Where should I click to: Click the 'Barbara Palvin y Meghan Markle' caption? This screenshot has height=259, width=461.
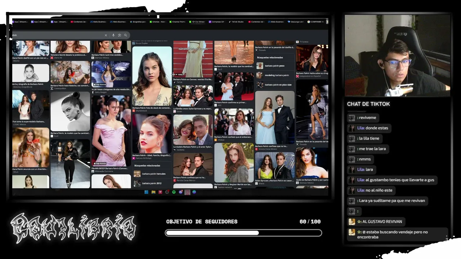(x=233, y=185)
